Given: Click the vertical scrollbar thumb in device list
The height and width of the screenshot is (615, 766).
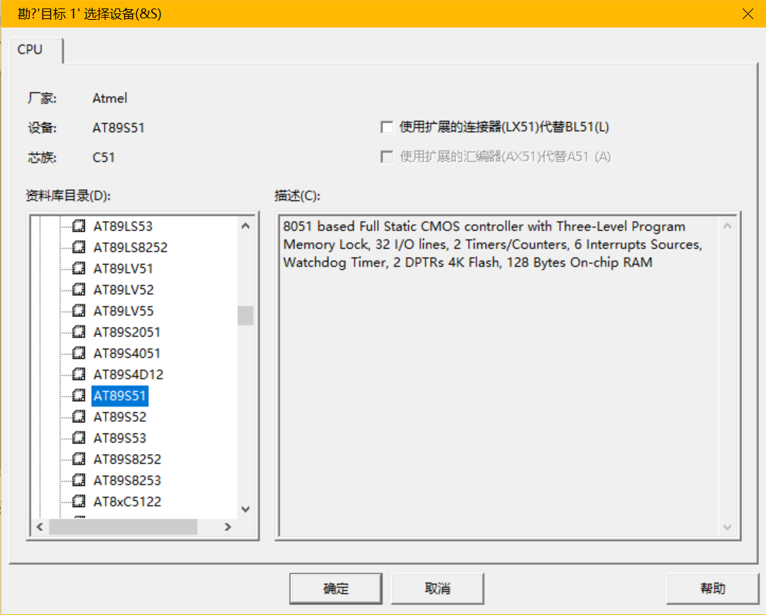Looking at the screenshot, I should tap(245, 315).
